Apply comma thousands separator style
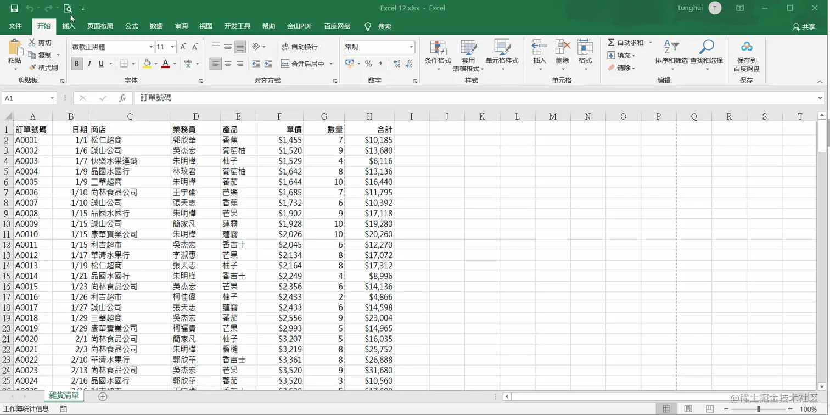 (380, 64)
